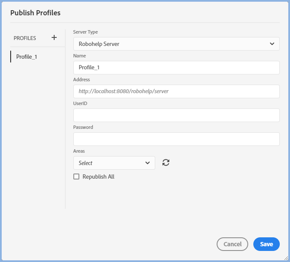The image size is (290, 262).
Task: Click the Publish Profiles dialog title
Action: 35,13
